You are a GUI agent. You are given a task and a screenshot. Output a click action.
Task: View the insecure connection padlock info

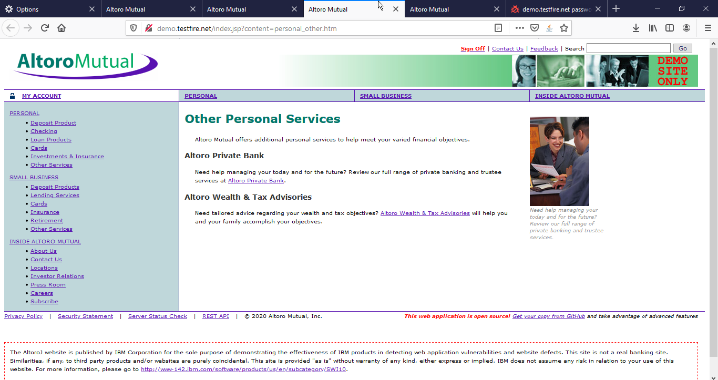pos(148,28)
